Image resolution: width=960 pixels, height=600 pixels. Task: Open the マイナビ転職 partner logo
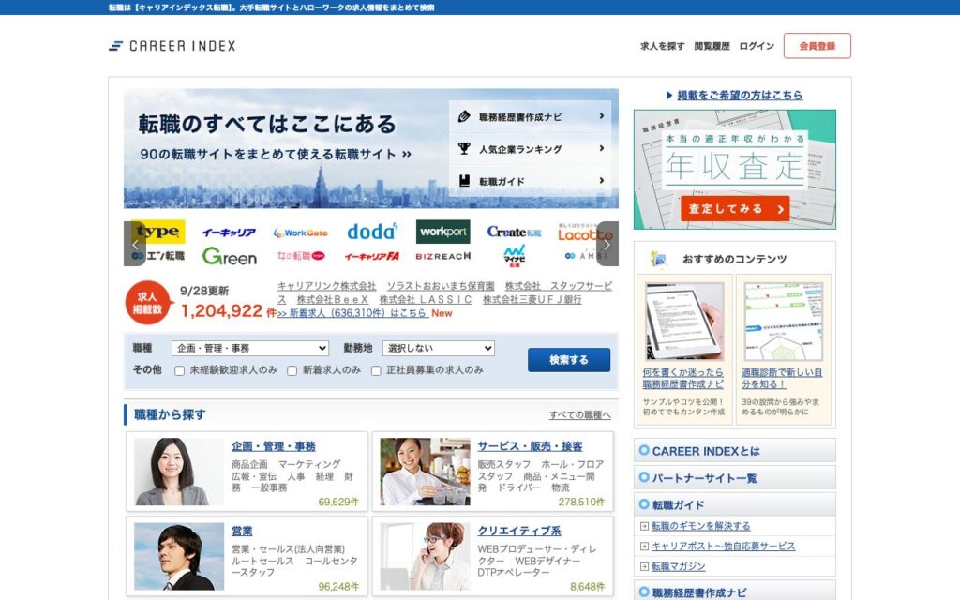[515, 256]
